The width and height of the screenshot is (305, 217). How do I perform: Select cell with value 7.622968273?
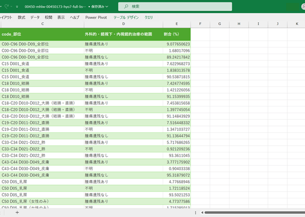point(177,64)
